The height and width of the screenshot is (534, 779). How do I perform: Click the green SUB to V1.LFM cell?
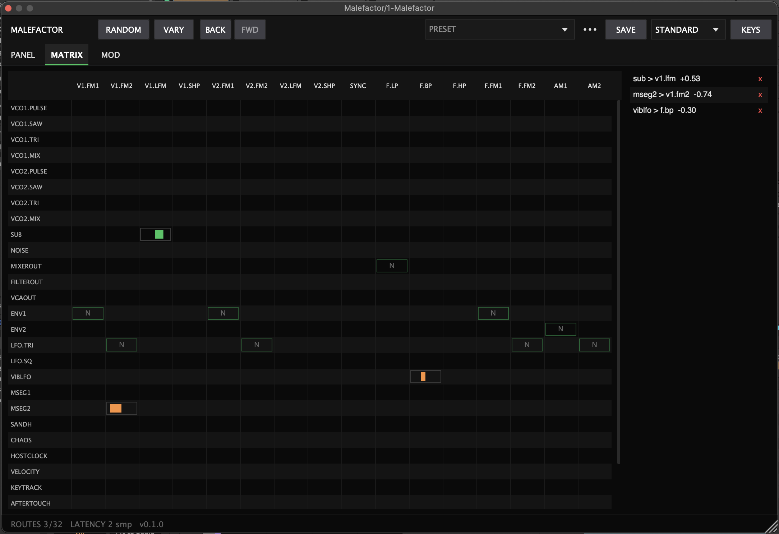[x=156, y=234]
